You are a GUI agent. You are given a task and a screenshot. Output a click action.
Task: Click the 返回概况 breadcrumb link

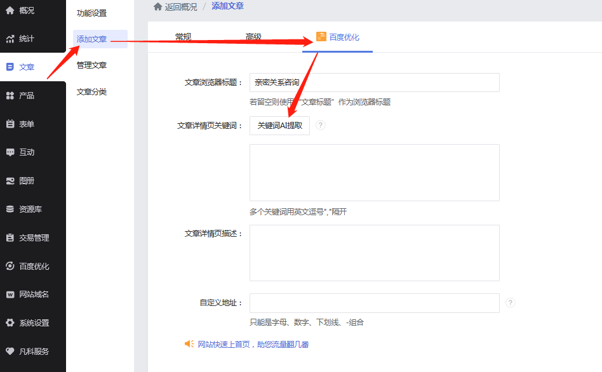(180, 7)
